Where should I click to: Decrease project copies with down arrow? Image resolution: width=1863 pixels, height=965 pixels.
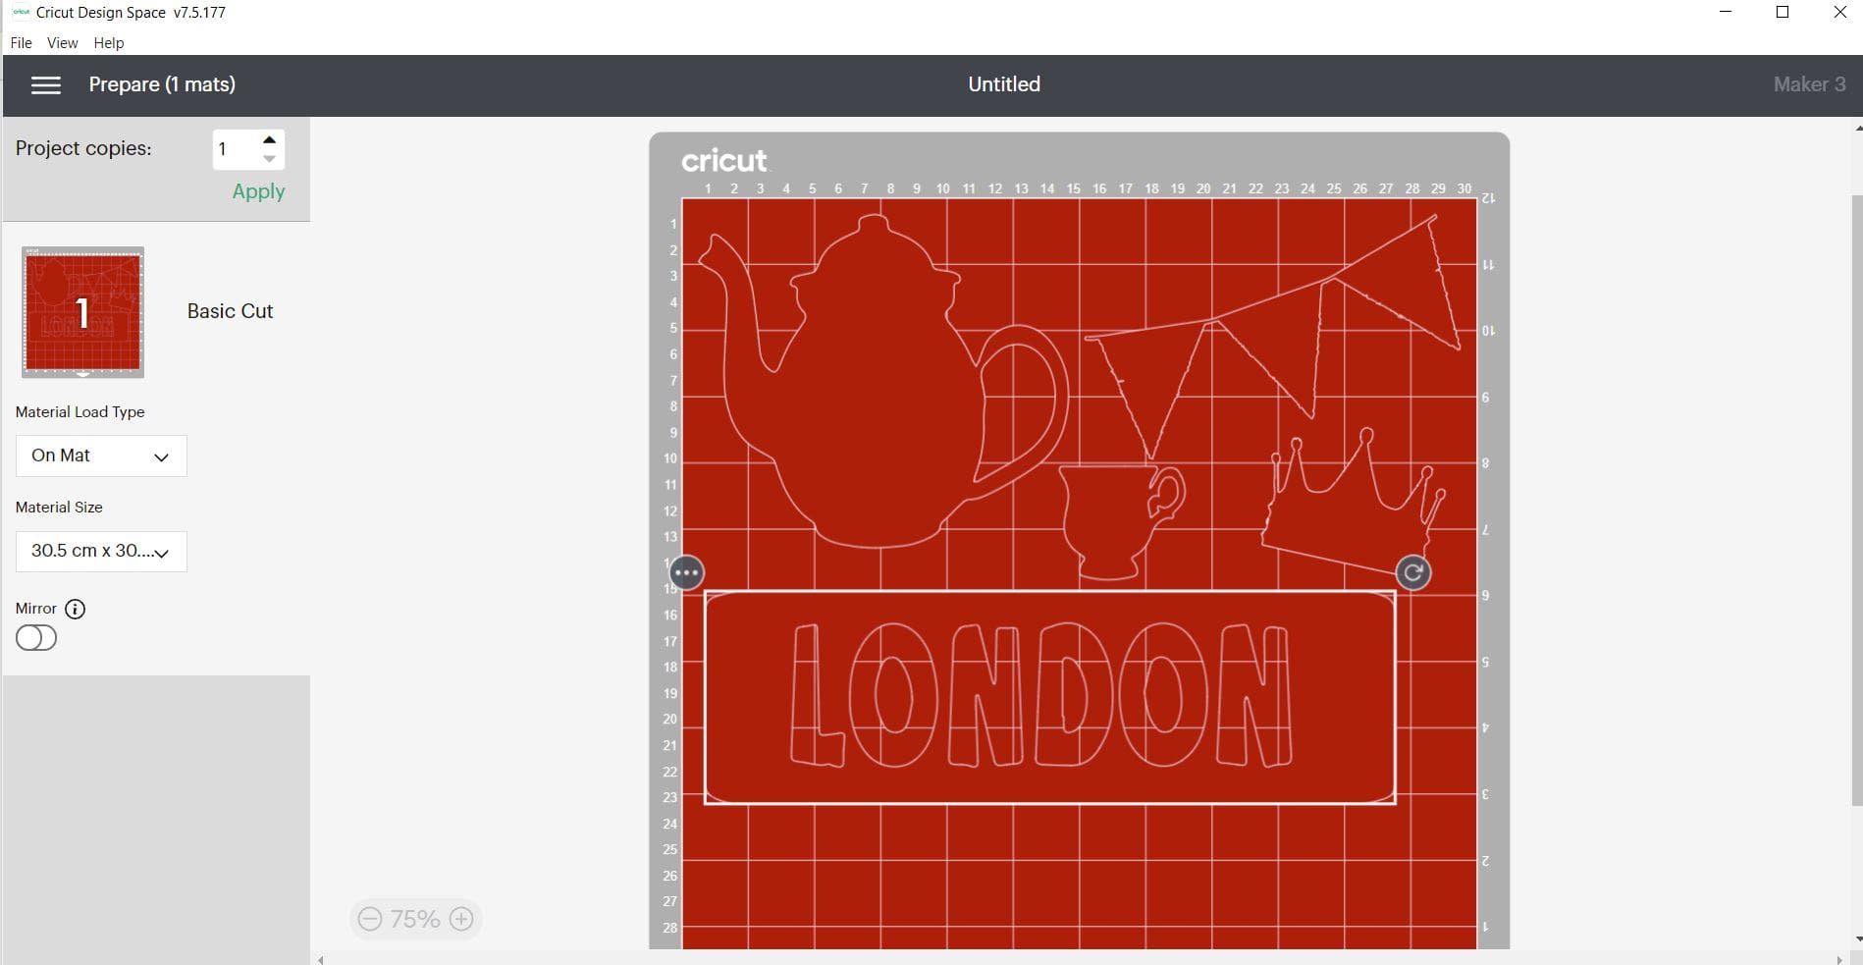[x=270, y=159]
